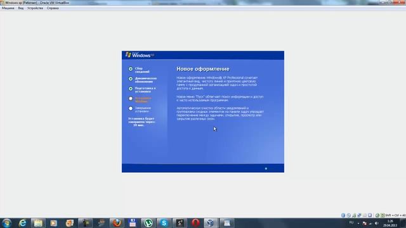This screenshot has height=228, width=406.
Task: Launch Firefox from the taskbar
Action: [117, 223]
